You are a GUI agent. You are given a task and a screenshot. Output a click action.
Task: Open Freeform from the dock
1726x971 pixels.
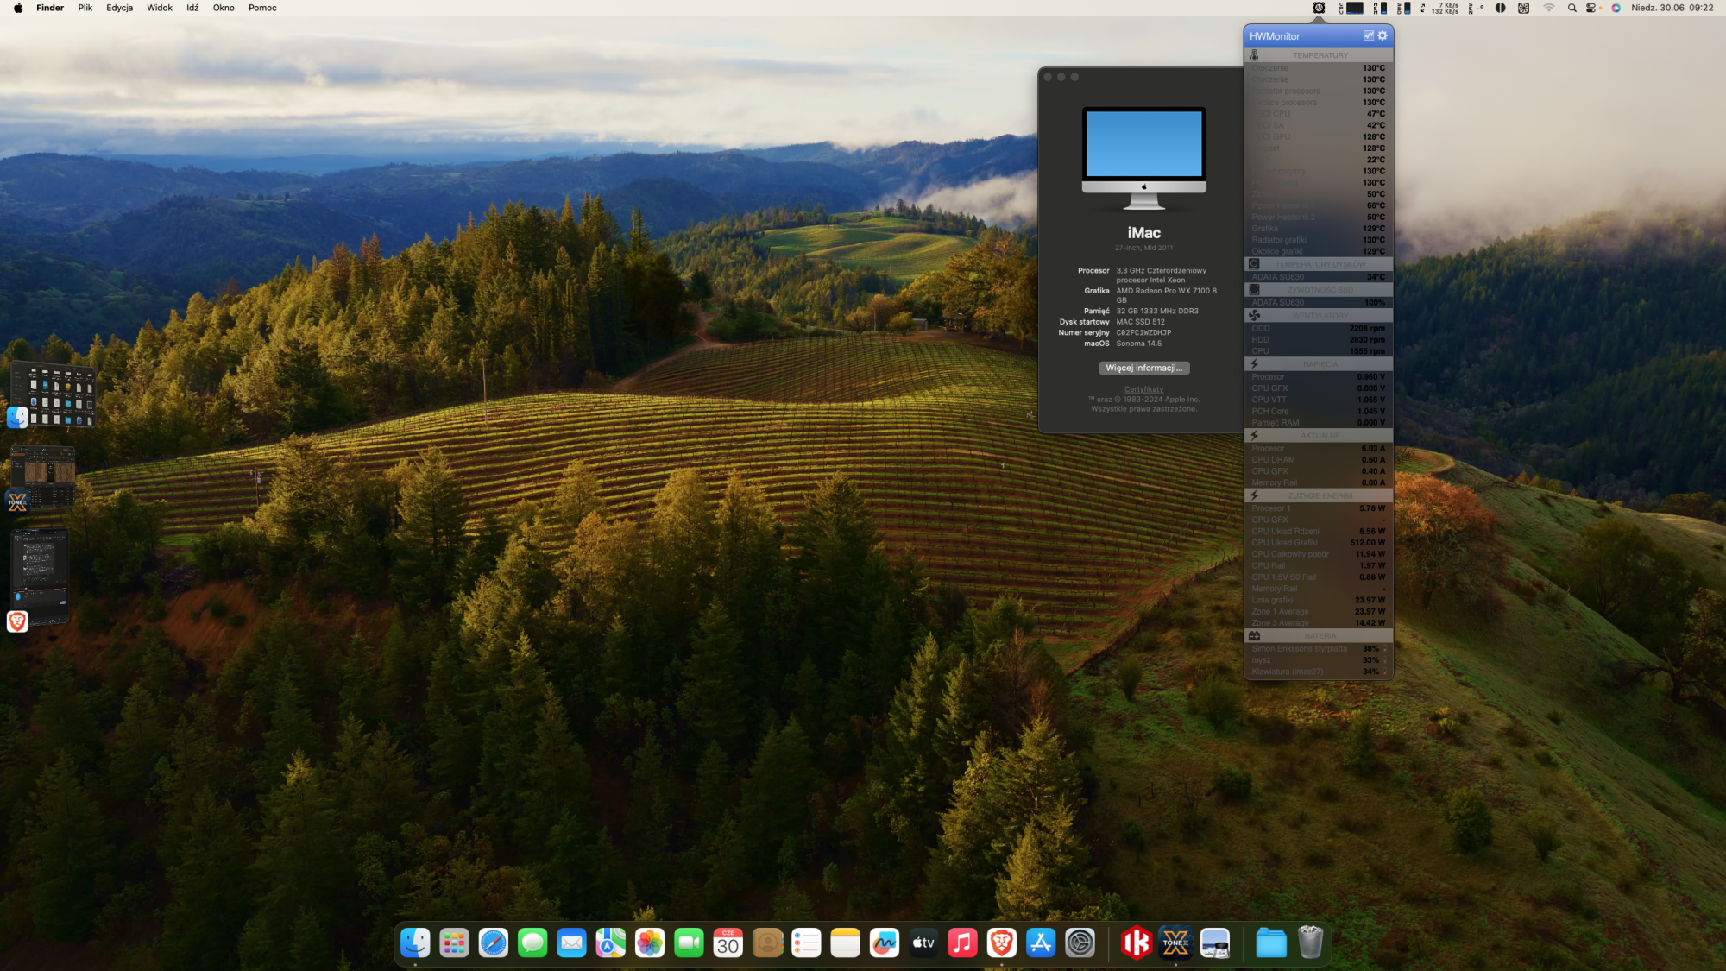884,943
